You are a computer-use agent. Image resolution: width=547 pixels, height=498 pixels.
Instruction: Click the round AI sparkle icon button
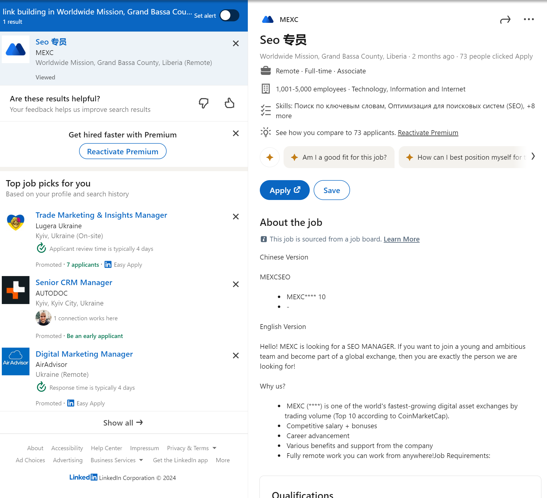pyautogui.click(x=270, y=157)
